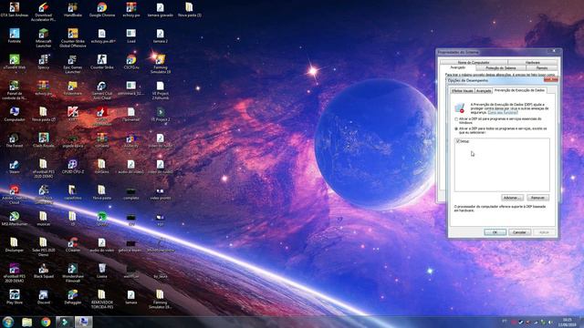This screenshot has height=328, width=584.
Task: Switch to Hardware tab in system properties
Action: point(533,63)
